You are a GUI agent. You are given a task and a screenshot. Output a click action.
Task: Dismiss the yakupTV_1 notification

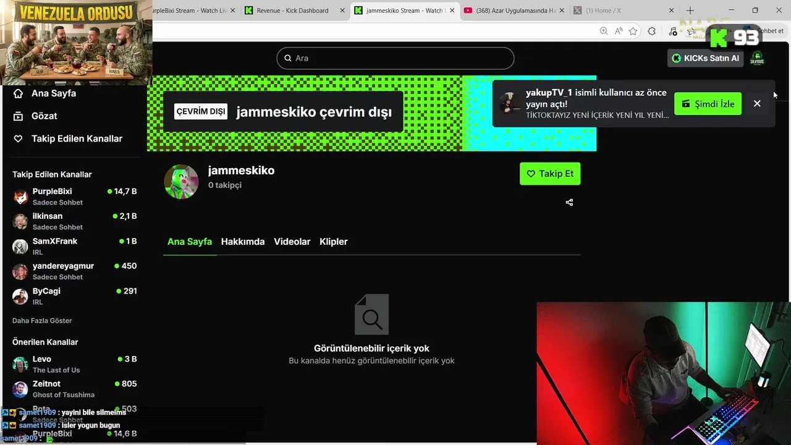click(757, 104)
